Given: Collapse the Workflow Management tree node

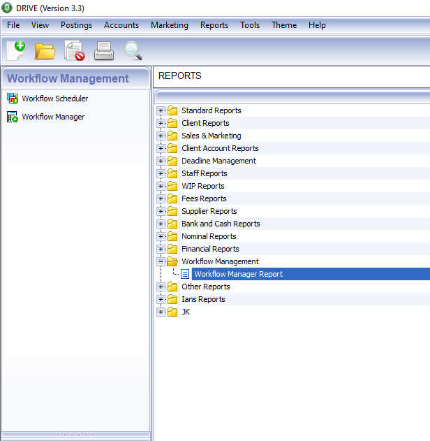Looking at the screenshot, I should tap(161, 261).
